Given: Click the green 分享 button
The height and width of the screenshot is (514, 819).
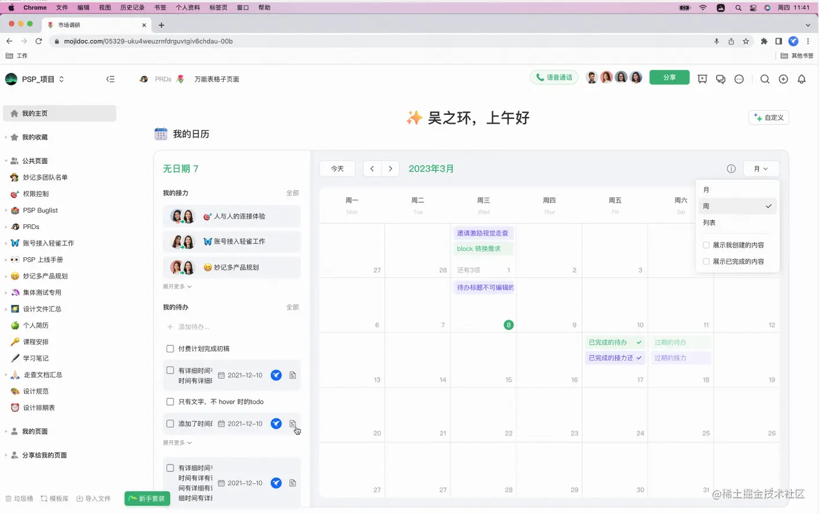Looking at the screenshot, I should pyautogui.click(x=669, y=77).
